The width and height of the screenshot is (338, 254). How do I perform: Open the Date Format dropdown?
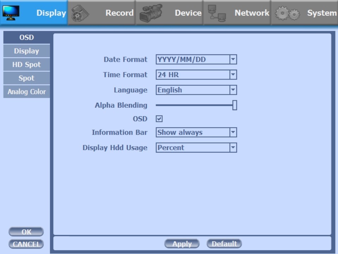click(196, 59)
